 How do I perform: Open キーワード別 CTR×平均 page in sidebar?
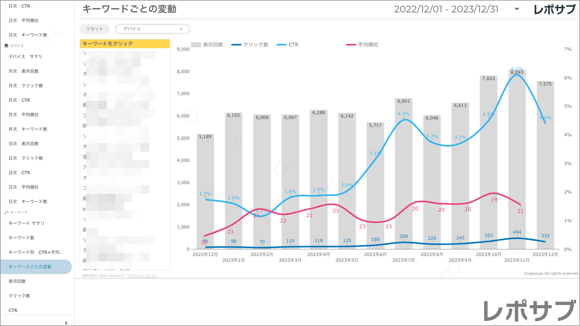pyautogui.click(x=36, y=252)
